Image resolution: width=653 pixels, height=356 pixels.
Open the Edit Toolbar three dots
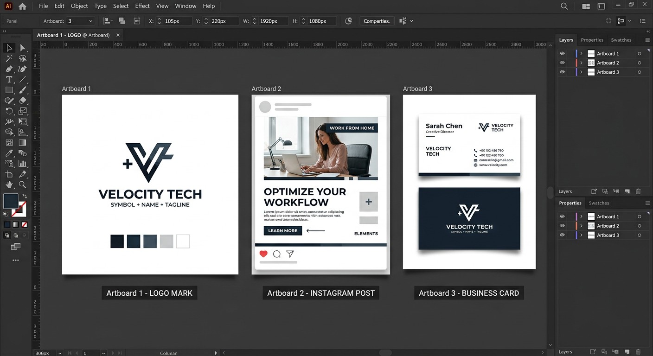[16, 261]
